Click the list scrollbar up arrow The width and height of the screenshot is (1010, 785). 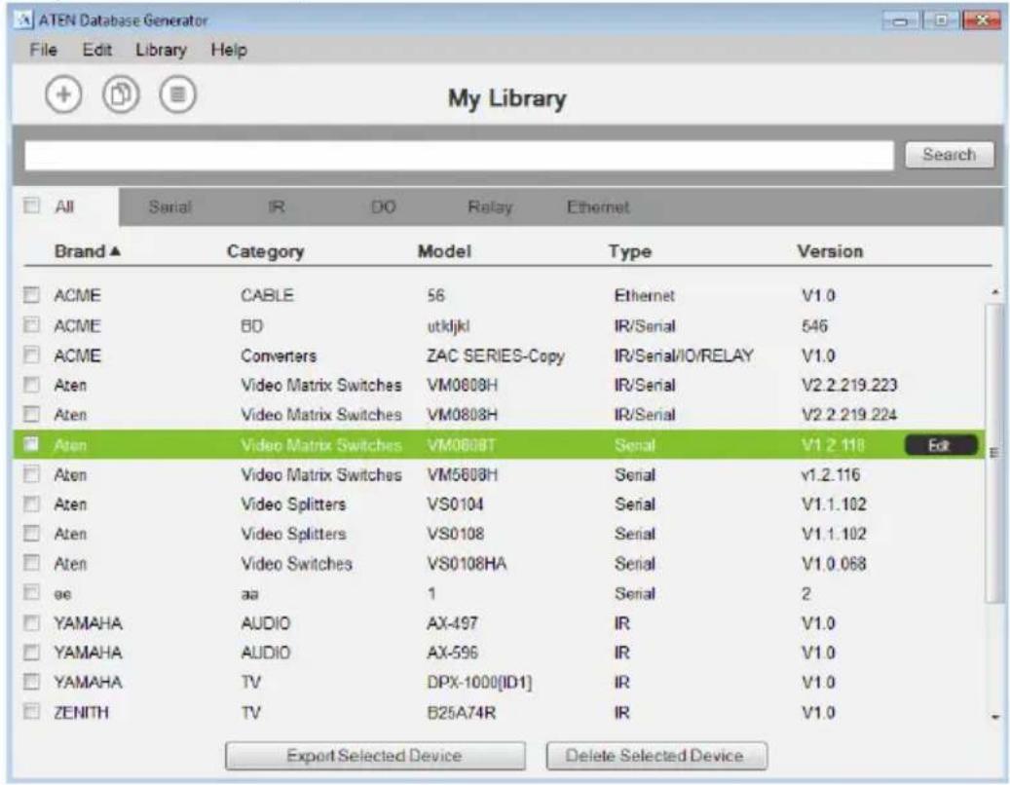click(x=995, y=293)
